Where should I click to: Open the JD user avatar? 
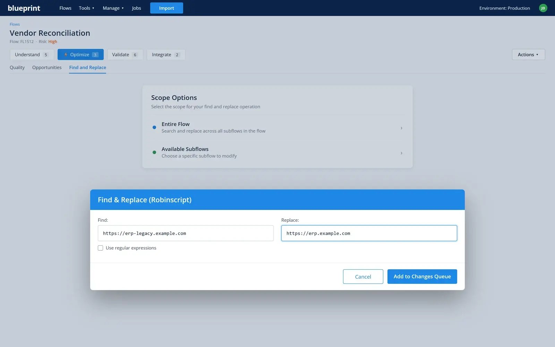[543, 8]
